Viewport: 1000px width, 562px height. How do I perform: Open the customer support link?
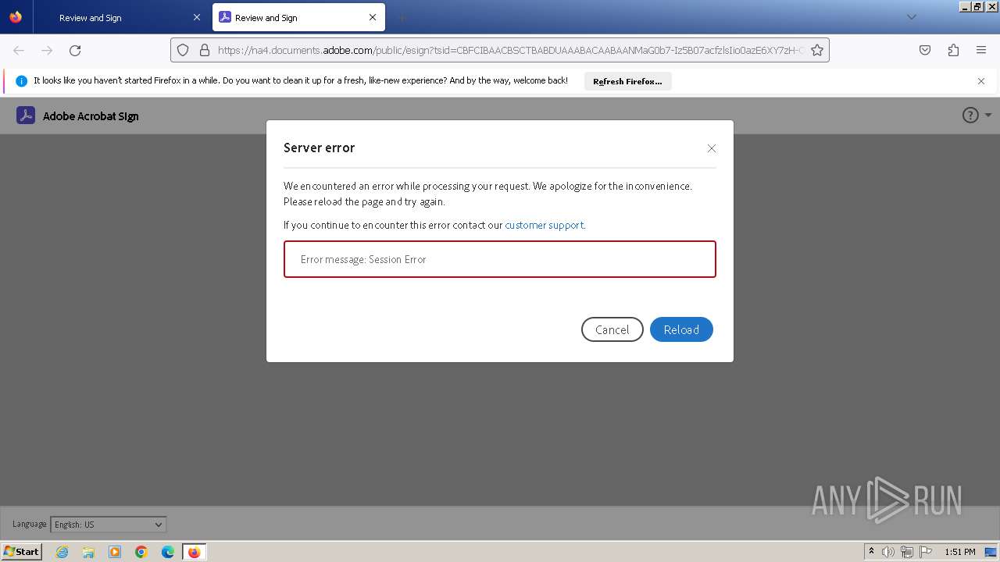[x=544, y=225]
